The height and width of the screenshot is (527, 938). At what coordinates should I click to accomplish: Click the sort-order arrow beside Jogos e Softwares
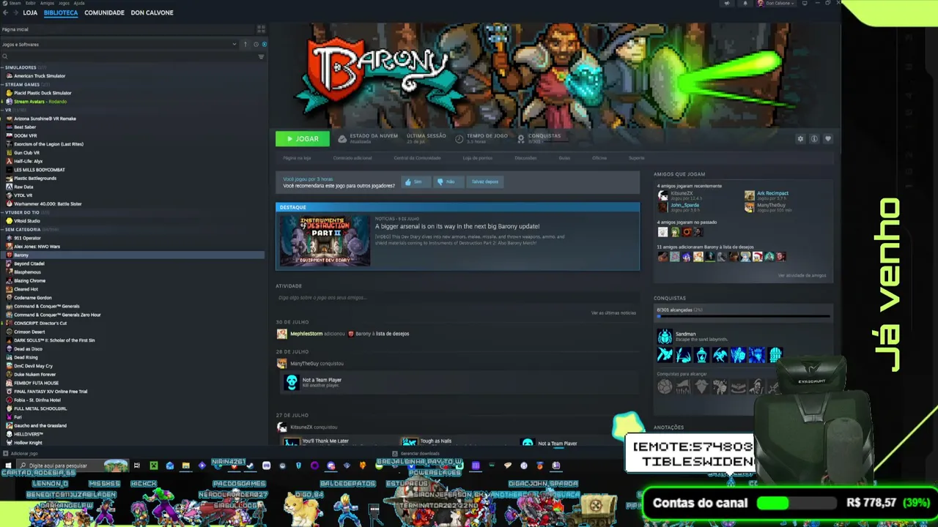[x=247, y=44]
